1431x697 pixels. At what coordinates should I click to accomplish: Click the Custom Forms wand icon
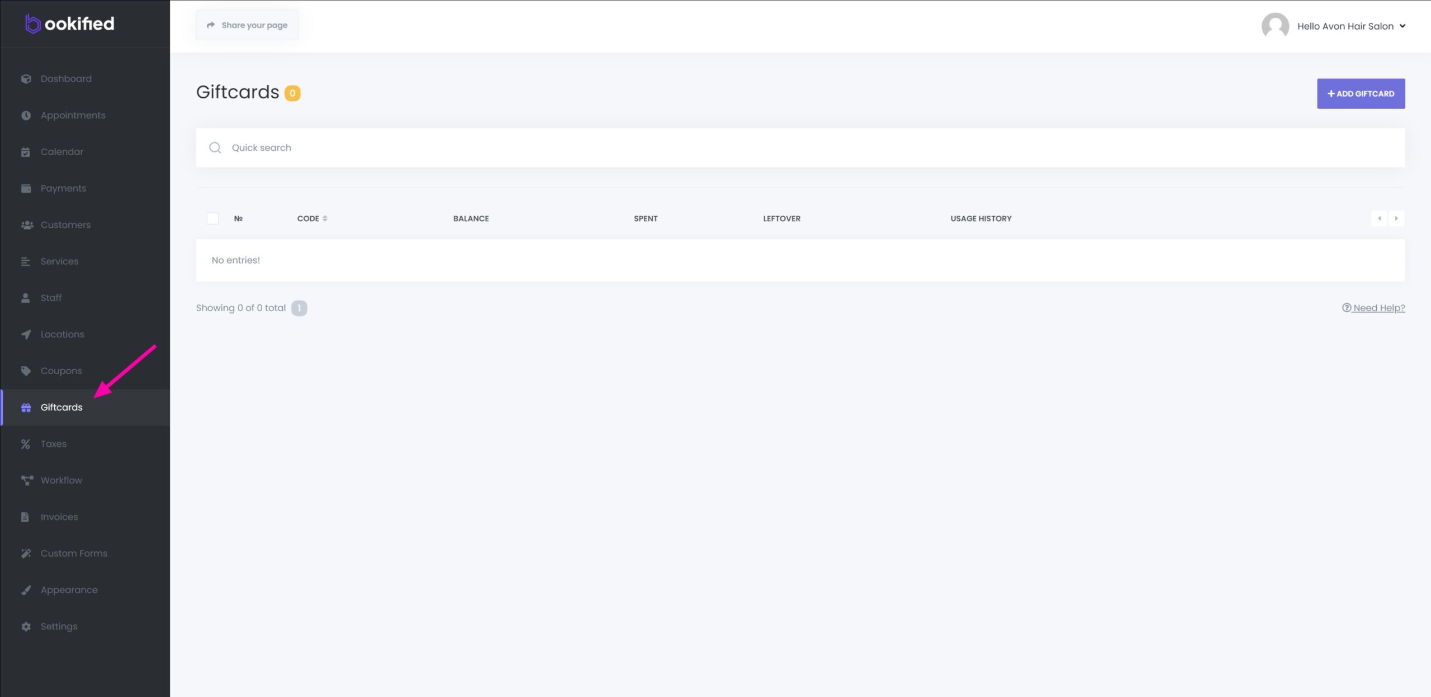click(26, 553)
